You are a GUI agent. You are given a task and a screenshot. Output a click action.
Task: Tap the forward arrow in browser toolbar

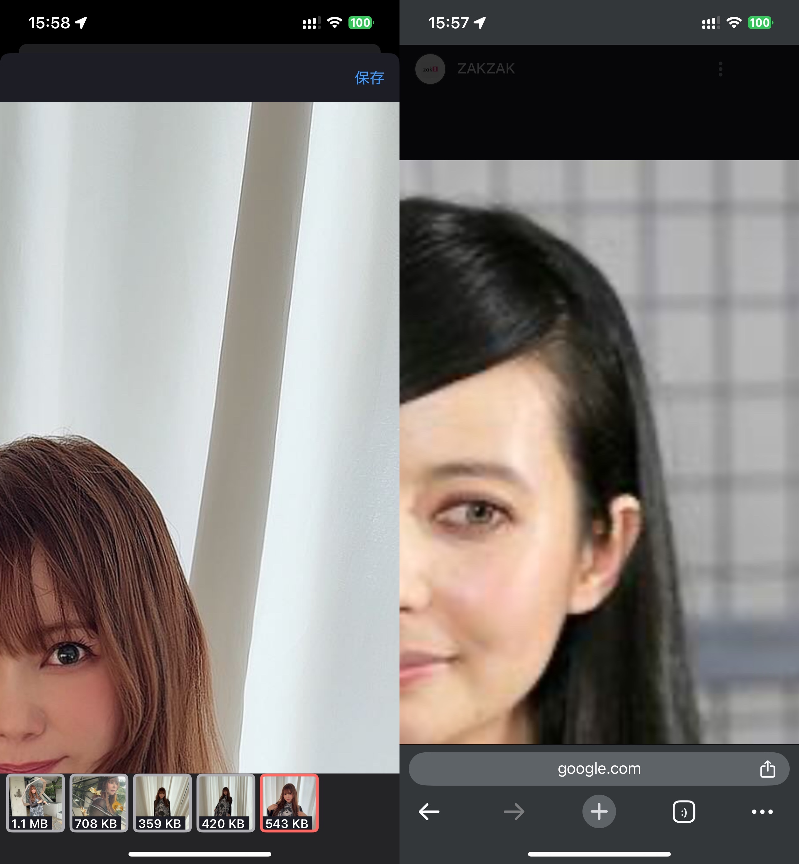click(x=514, y=812)
